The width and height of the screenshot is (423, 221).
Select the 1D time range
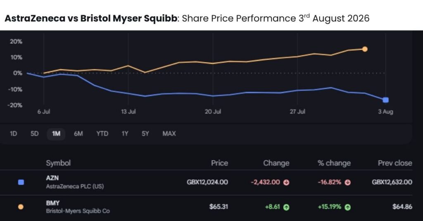pos(13,133)
